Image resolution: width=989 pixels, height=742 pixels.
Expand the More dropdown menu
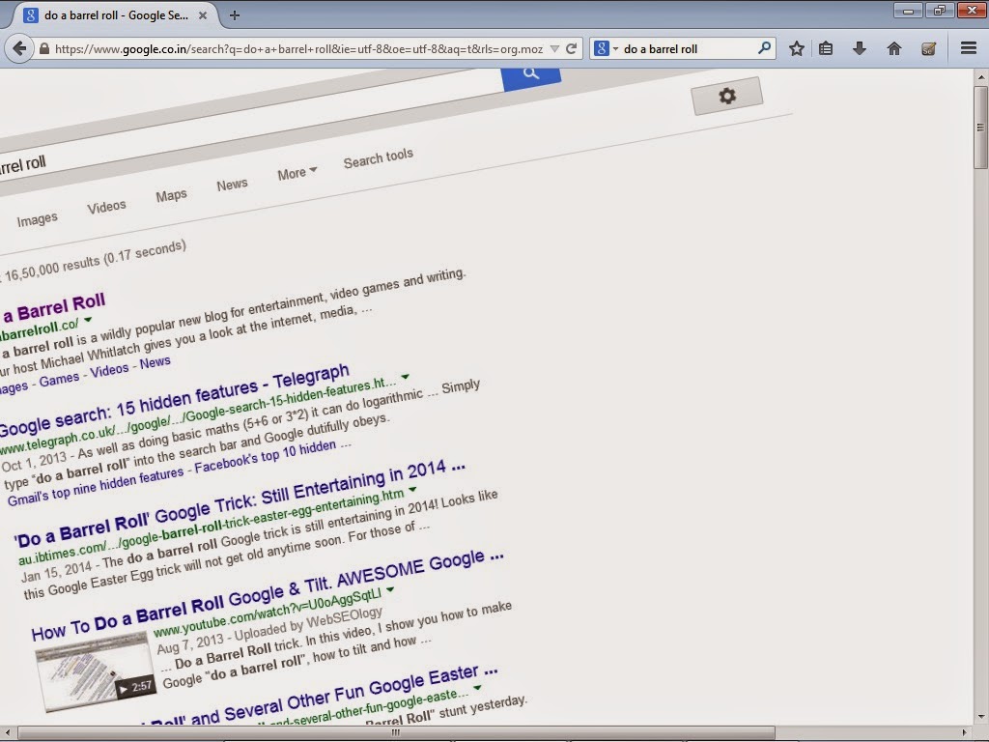coord(297,173)
